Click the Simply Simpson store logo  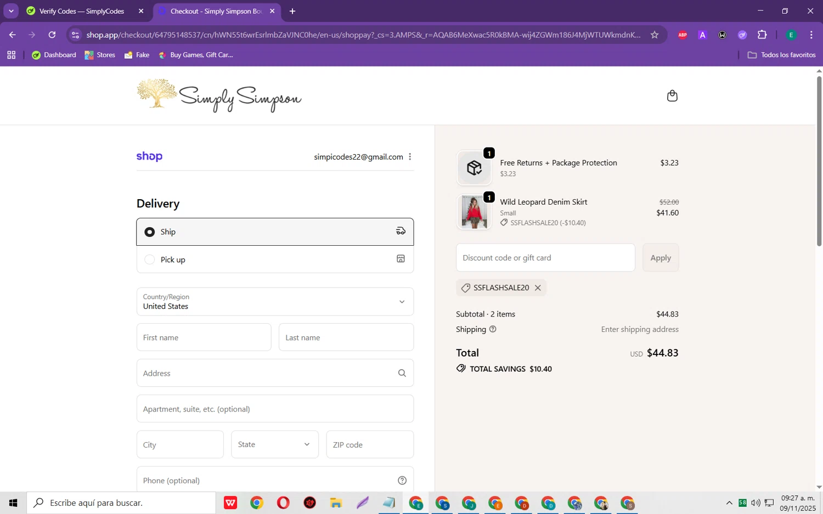[x=219, y=96]
